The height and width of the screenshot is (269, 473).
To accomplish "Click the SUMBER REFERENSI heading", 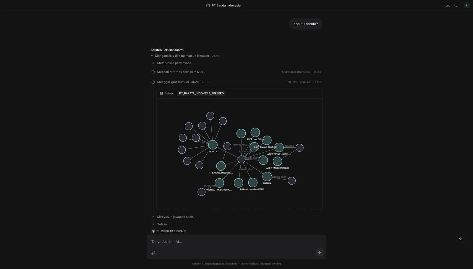I will 171,231.
